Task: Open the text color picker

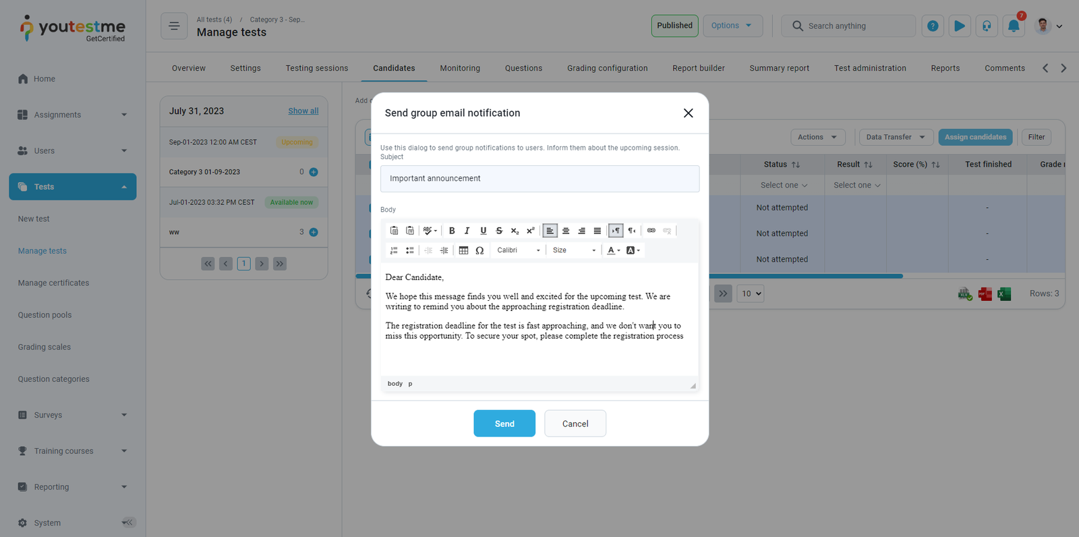Action: click(x=613, y=250)
